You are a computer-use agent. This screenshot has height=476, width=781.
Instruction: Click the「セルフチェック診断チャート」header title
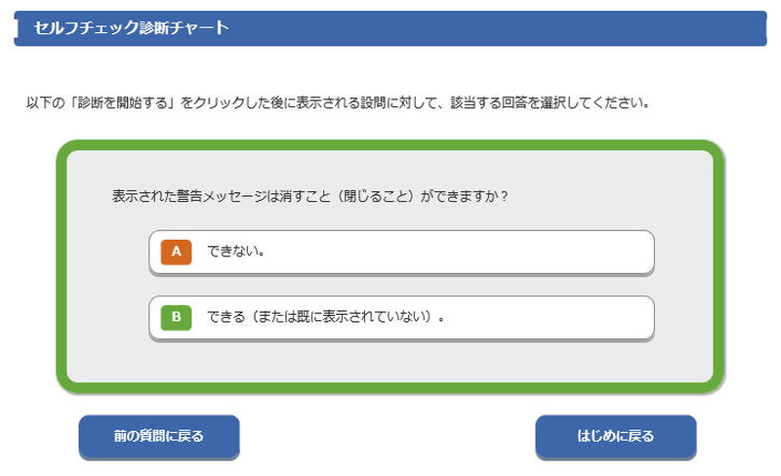click(x=131, y=28)
